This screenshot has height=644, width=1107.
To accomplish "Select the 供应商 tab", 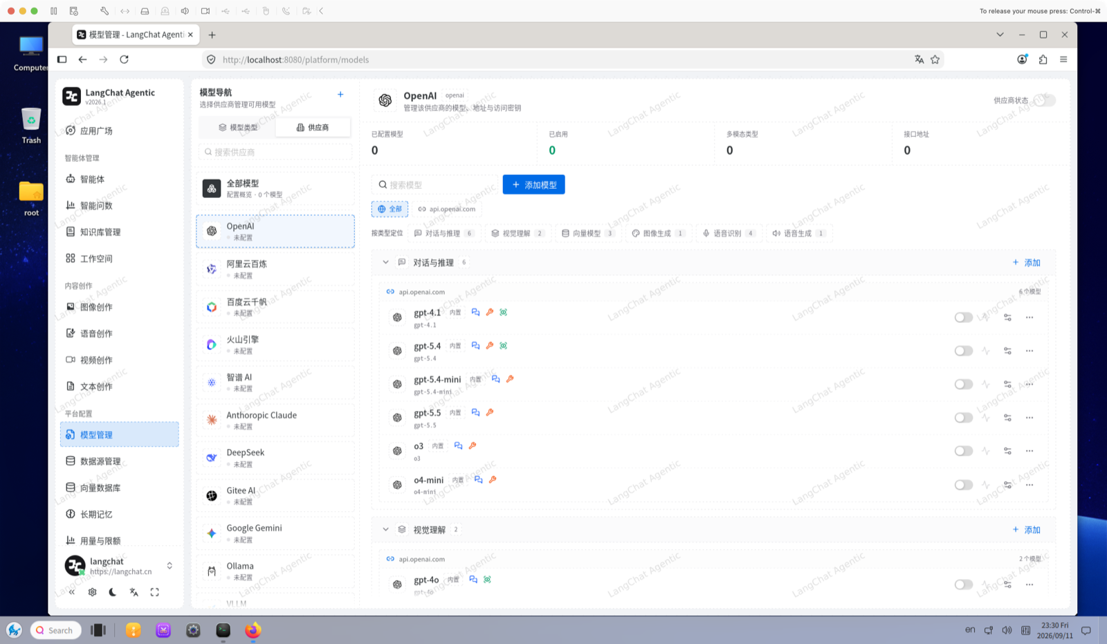I will click(313, 127).
